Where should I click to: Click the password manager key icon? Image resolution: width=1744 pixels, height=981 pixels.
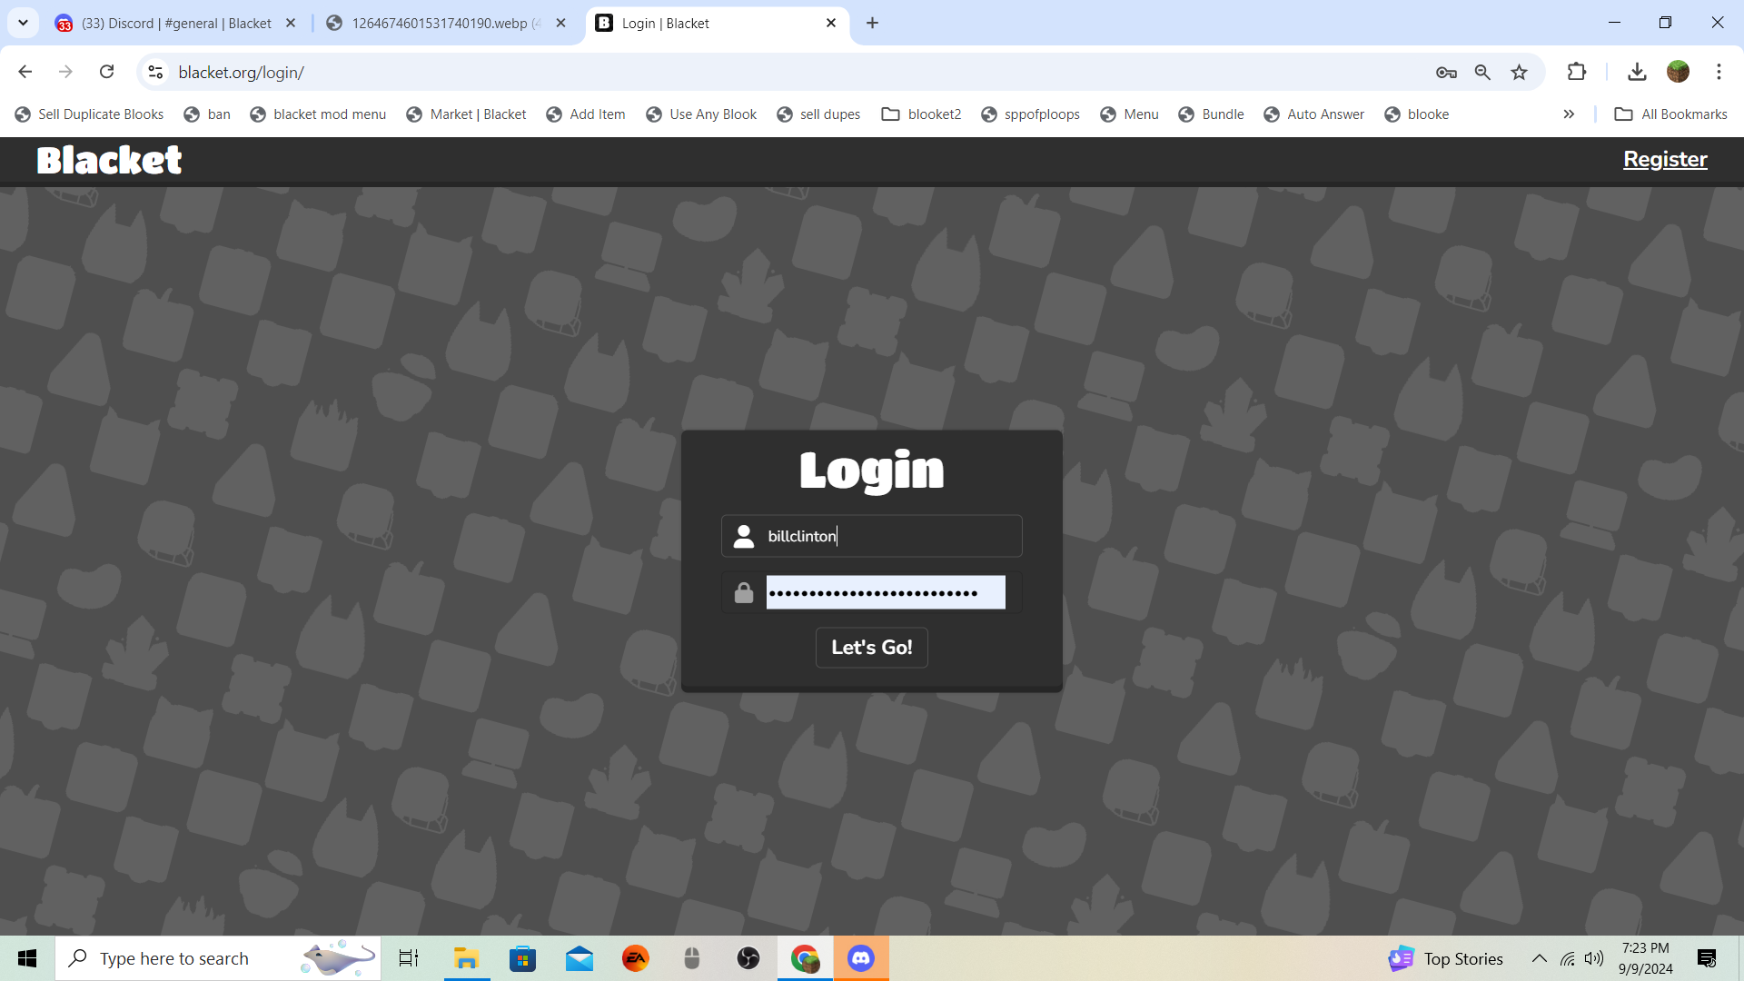tap(1446, 73)
